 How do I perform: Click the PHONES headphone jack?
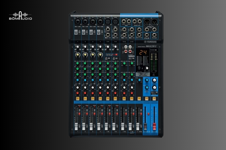point(154,35)
